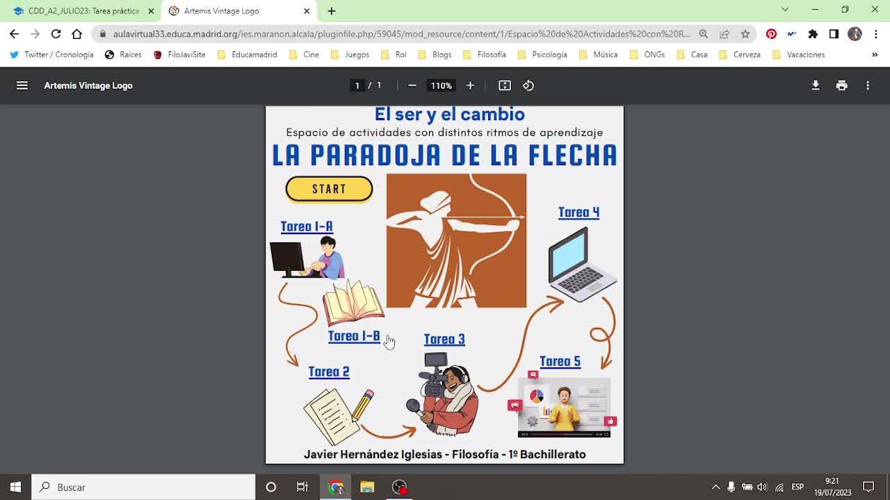
Task: Open the PDF viewer sidebar menu
Action: (22, 85)
